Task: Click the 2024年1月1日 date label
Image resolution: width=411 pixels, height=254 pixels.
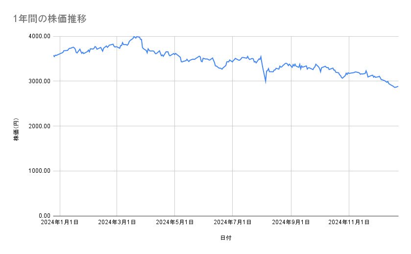Action: coord(60,222)
